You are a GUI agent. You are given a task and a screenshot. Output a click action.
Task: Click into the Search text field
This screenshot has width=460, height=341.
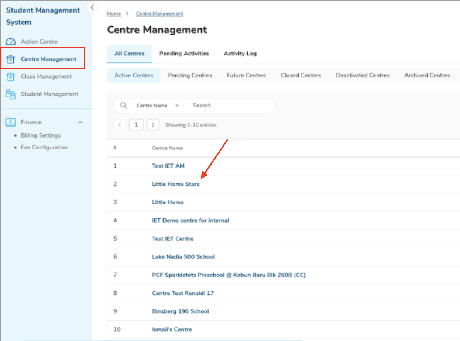[229, 106]
